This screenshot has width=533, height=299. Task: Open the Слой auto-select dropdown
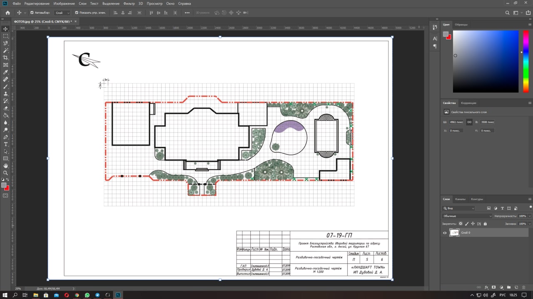(x=62, y=13)
